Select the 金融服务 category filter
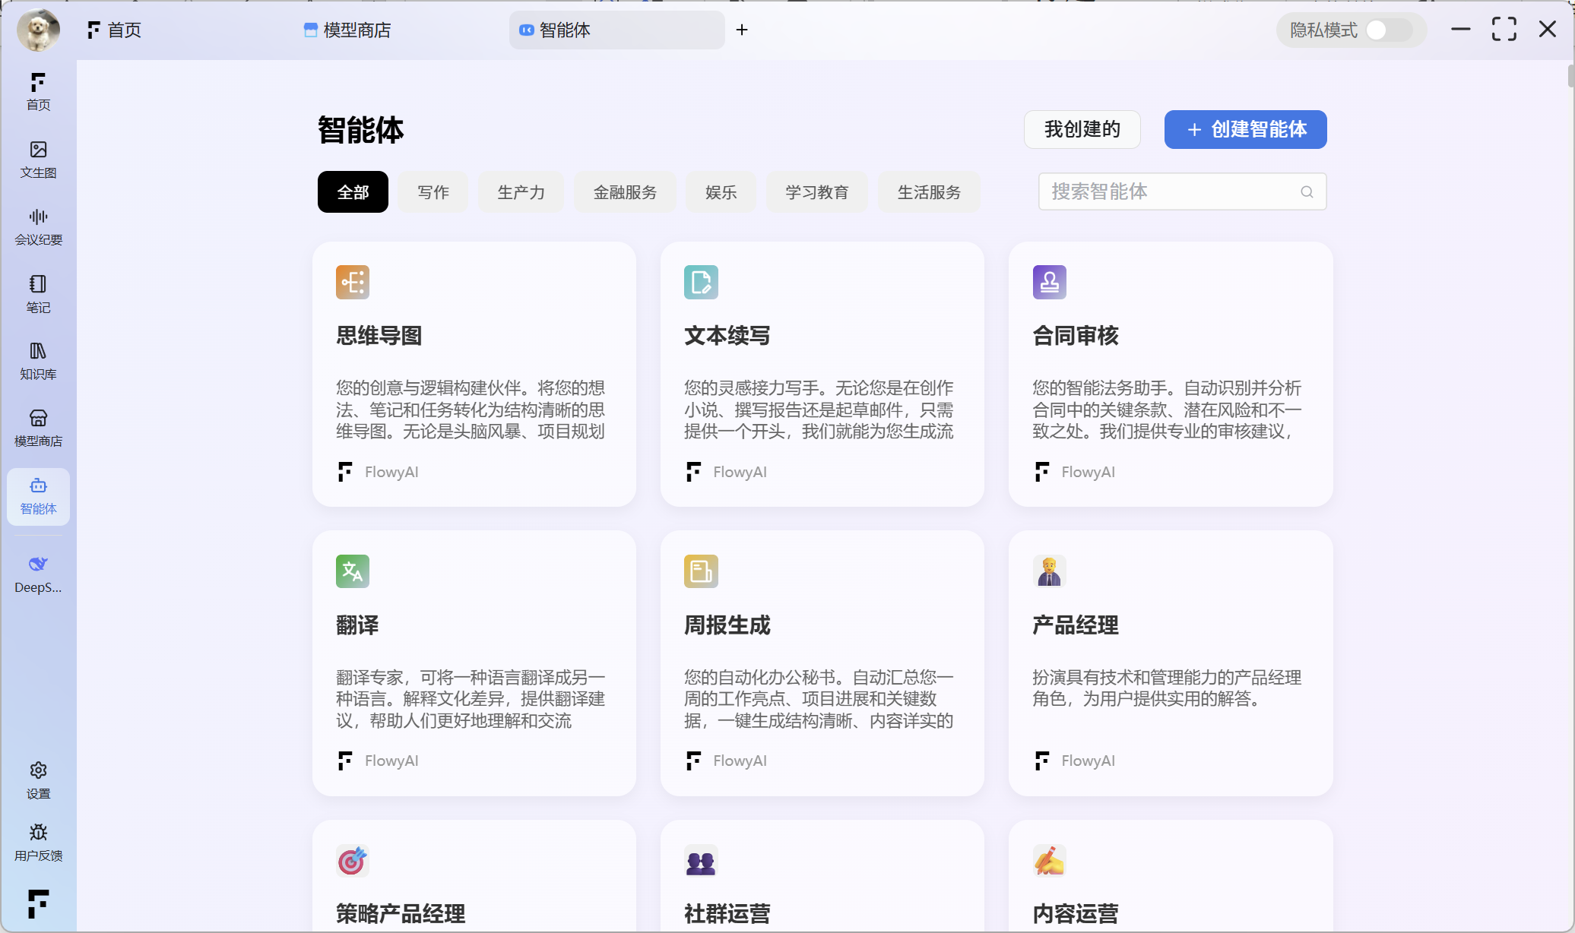The width and height of the screenshot is (1575, 933). (624, 192)
